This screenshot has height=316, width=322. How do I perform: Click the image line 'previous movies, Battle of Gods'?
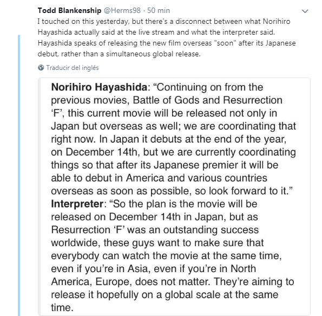[167, 100]
